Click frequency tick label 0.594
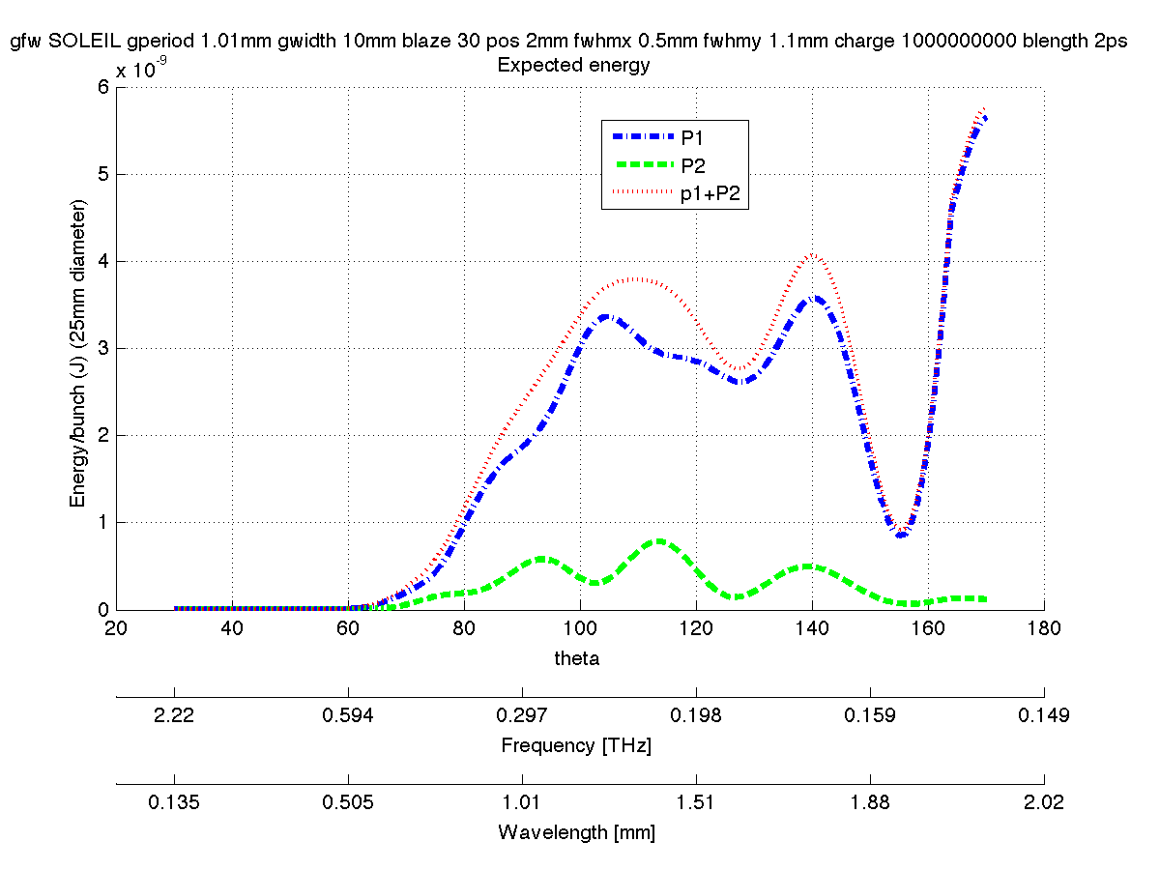Viewport: 1160px width, 871px height. pyautogui.click(x=348, y=715)
